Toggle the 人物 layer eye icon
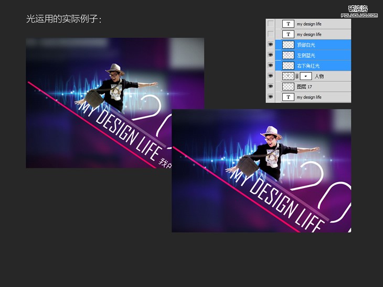The image size is (383, 287). coord(271,76)
